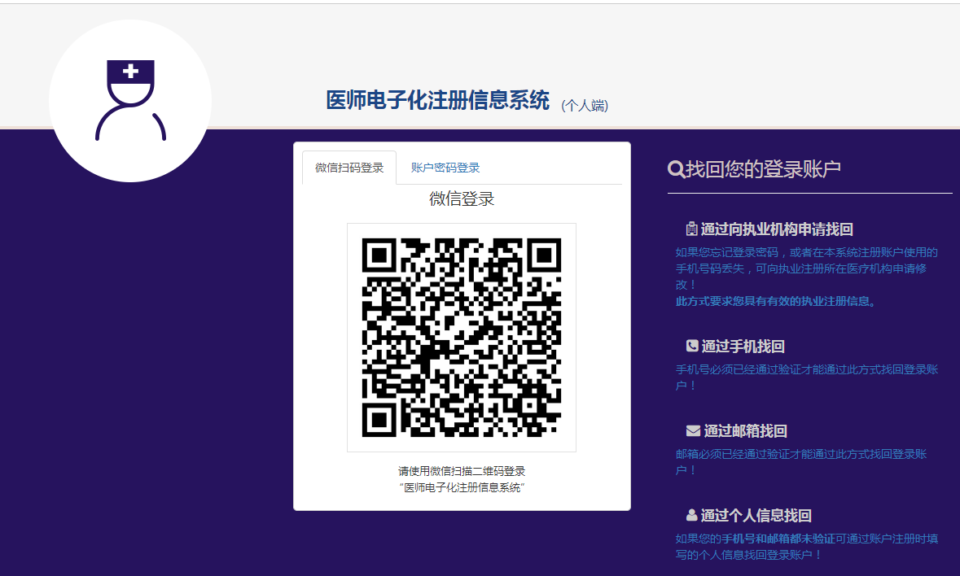The image size is (960, 576).
Task: Open the 账户密码登录 tab
Action: [445, 168]
